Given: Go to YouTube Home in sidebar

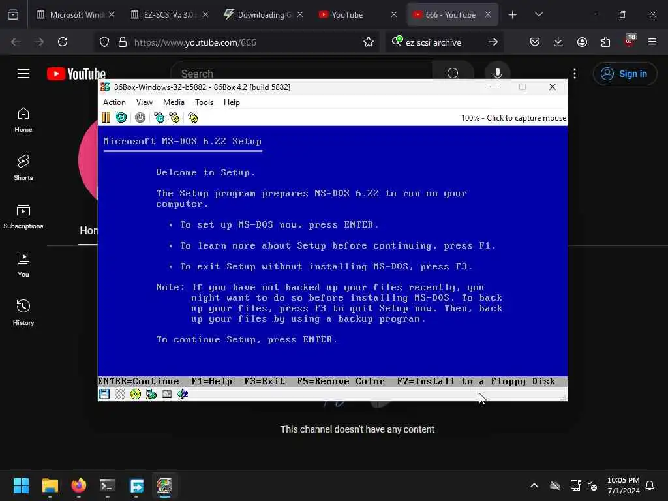Looking at the screenshot, I should (x=23, y=120).
